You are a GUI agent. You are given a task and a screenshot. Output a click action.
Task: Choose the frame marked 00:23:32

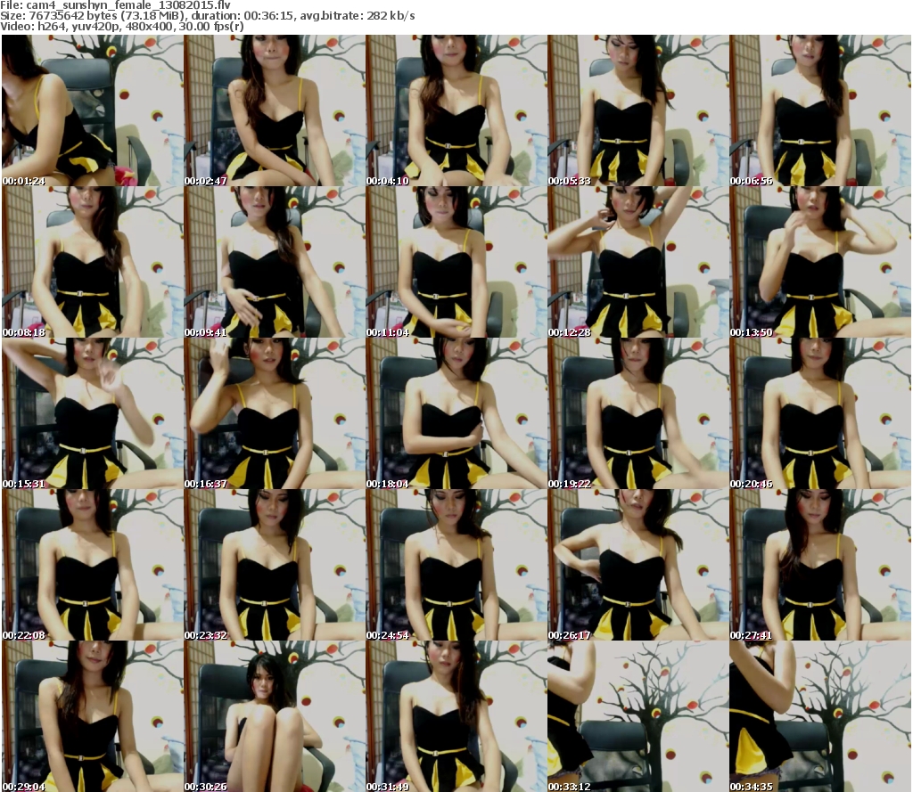click(275, 565)
